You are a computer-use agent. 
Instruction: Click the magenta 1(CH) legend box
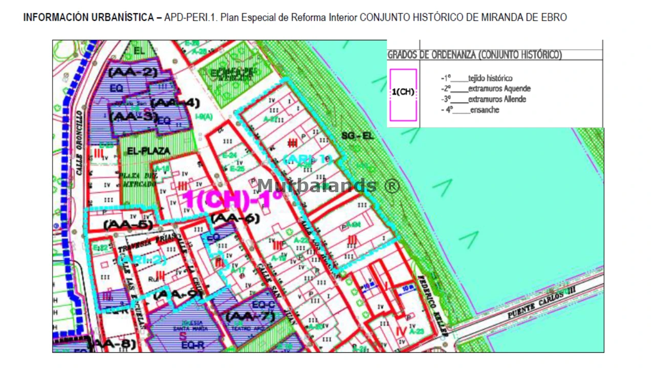tap(403, 95)
